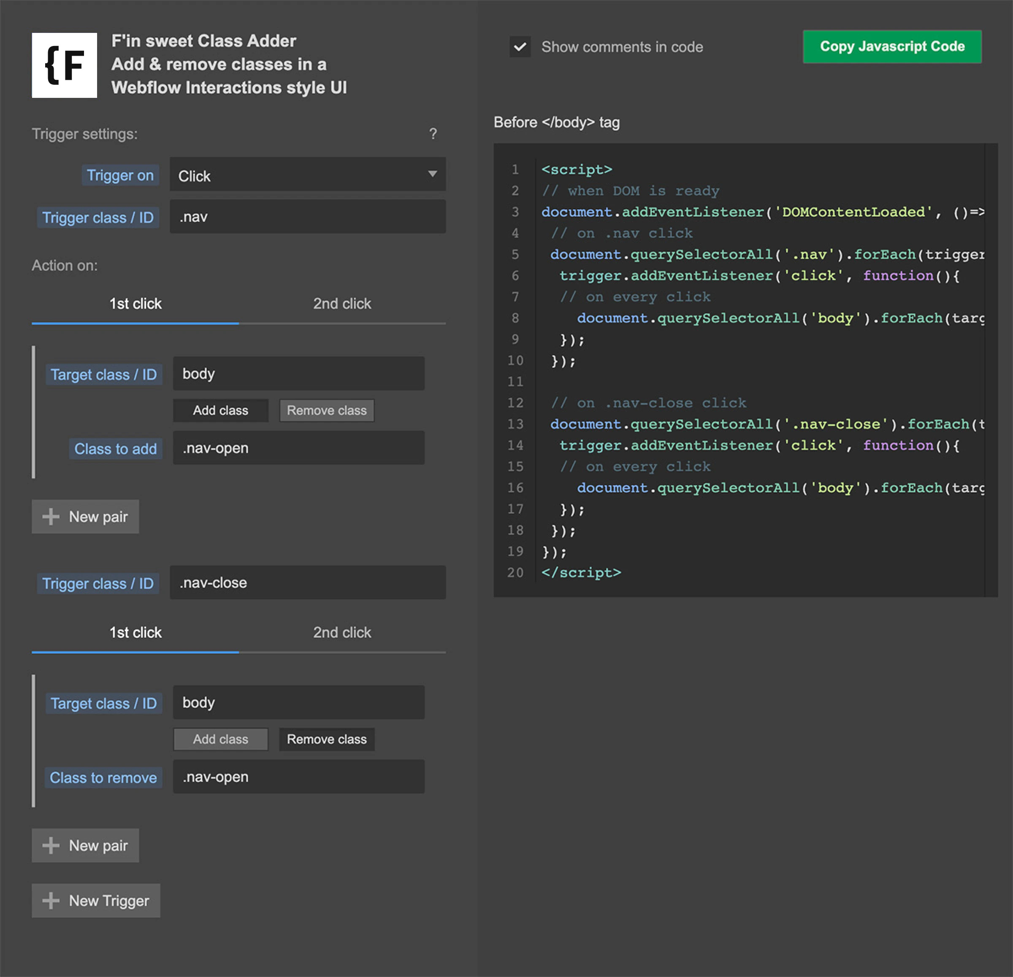Click the question mark help icon
Screen dimensions: 1013x977
click(x=433, y=134)
